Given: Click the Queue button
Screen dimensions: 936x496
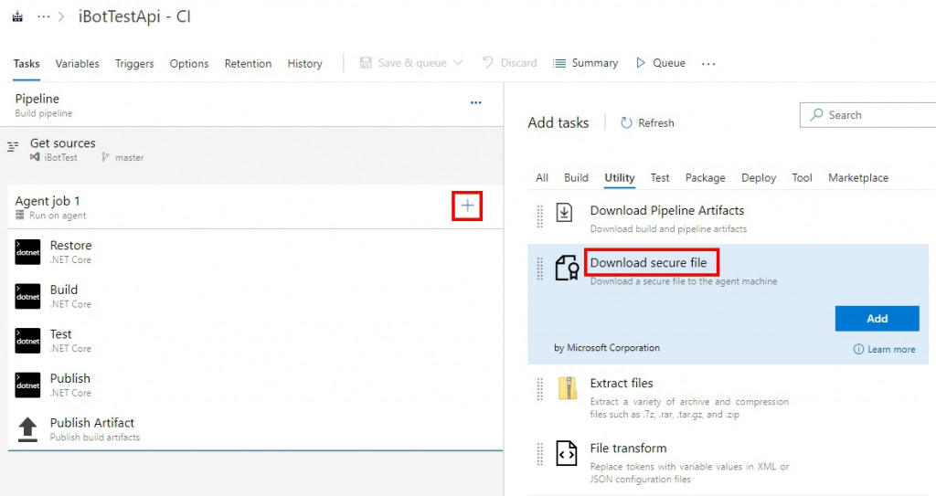Looking at the screenshot, I should click(660, 63).
